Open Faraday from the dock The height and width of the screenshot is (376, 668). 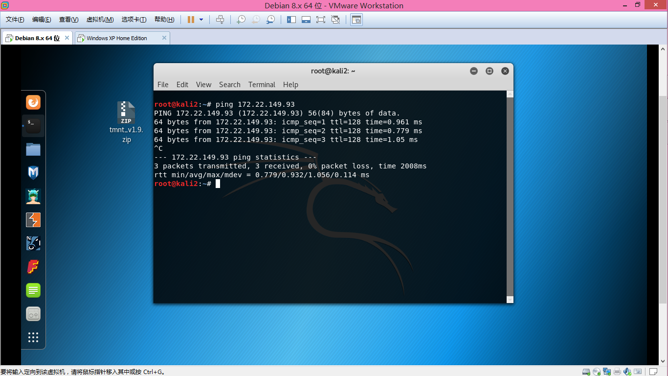point(33,267)
